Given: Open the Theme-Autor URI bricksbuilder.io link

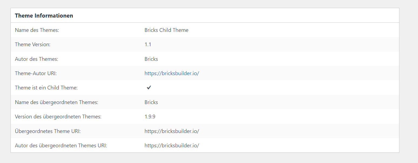Looking at the screenshot, I should coord(172,73).
